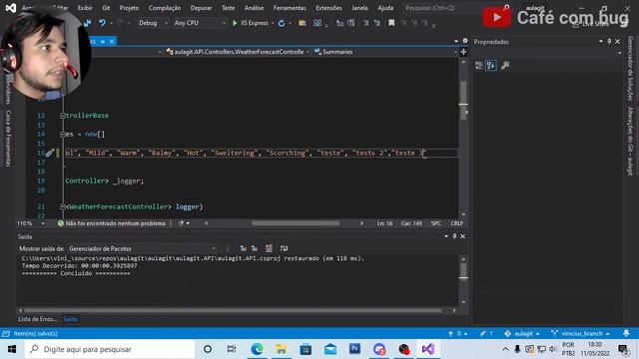The width and height of the screenshot is (639, 359).
Task: Open the Compilação menu
Action: coord(164,8)
